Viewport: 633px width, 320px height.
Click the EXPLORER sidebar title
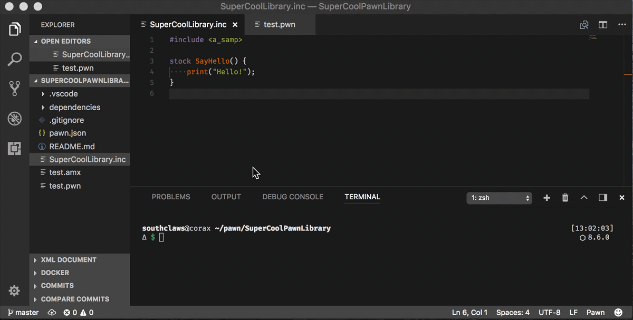(x=57, y=25)
